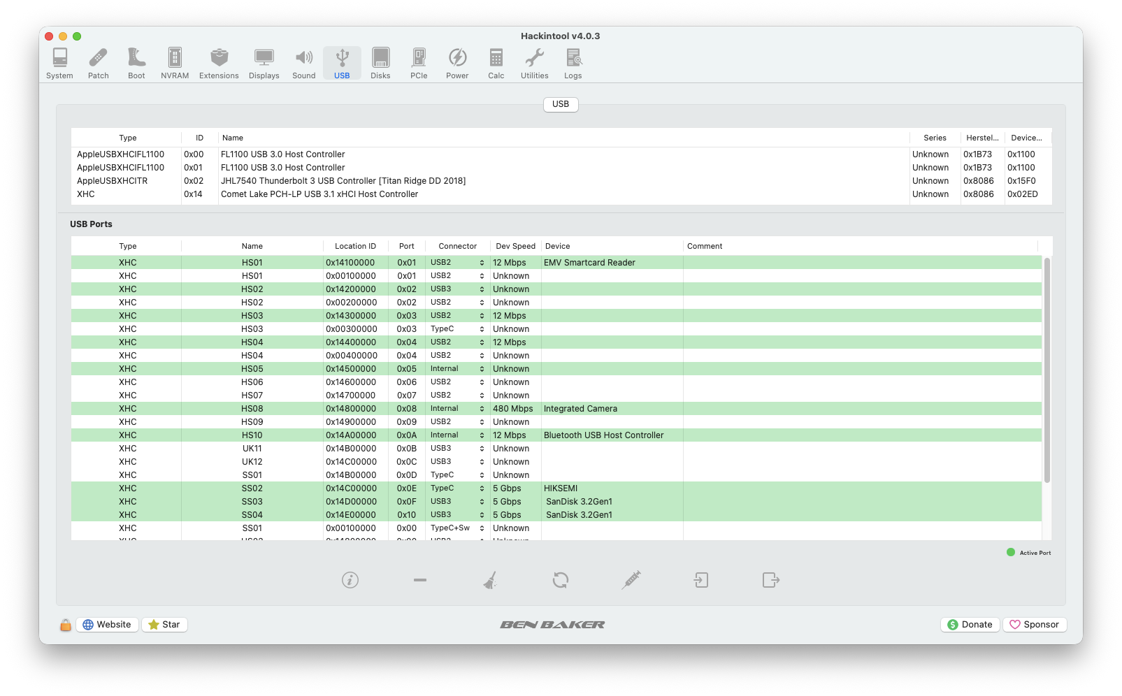Select the AppleUSBXHCITR controller type cell
The image size is (1122, 696).
[x=113, y=181]
